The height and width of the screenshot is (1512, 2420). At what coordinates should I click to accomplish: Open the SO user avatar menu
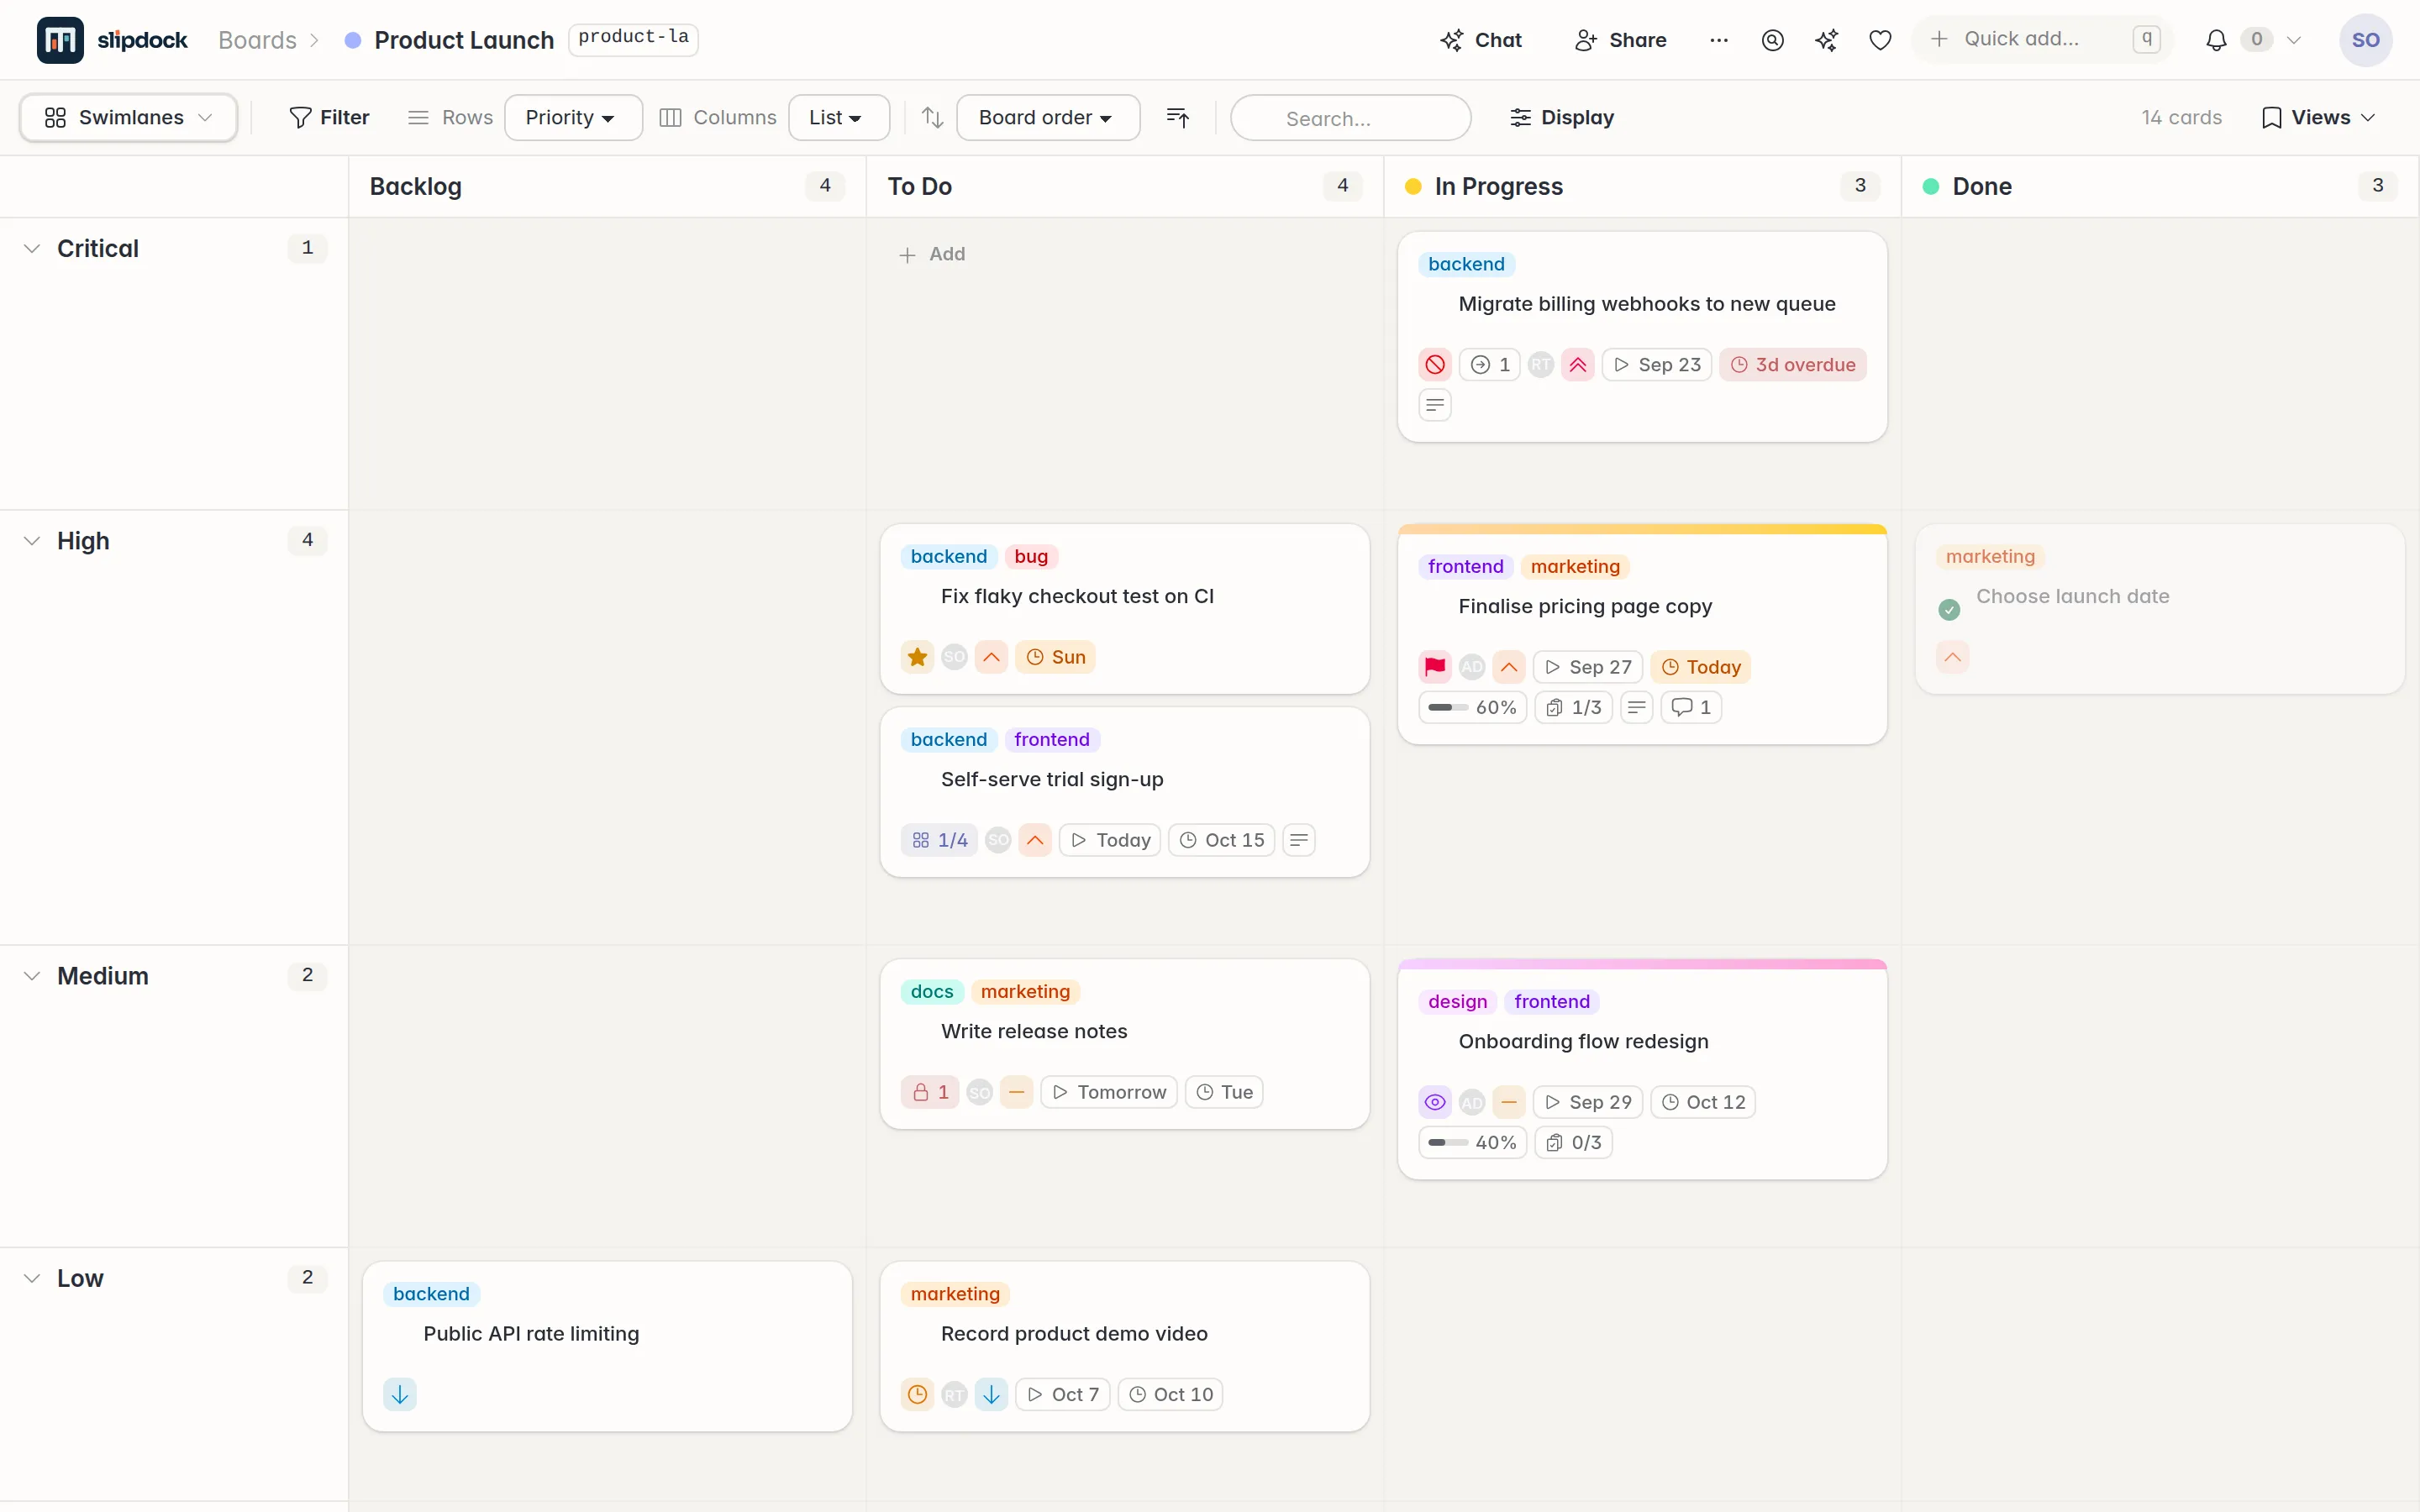(2365, 40)
